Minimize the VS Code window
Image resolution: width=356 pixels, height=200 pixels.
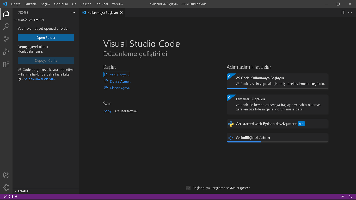point(326,4)
